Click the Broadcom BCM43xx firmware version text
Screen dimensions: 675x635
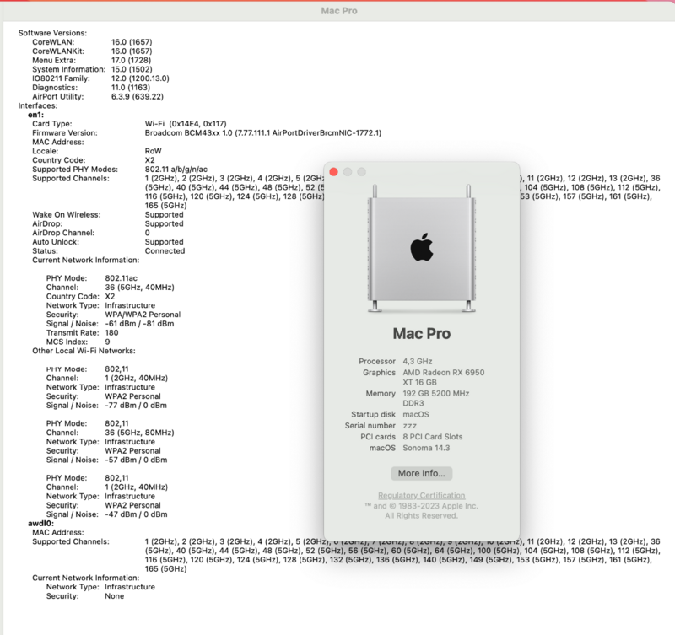[x=263, y=132]
